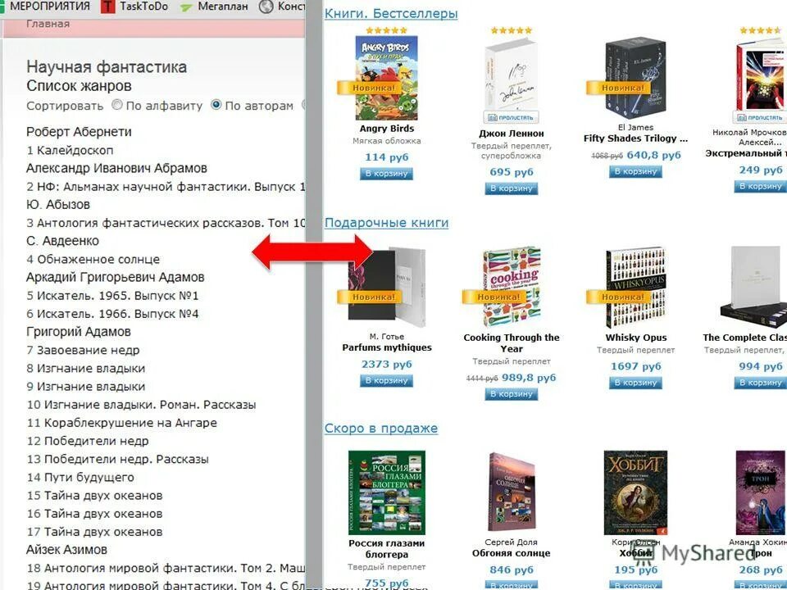The image size is (787, 590).
Task: Open the TaskToDo bookmark icon
Action: [x=108, y=7]
